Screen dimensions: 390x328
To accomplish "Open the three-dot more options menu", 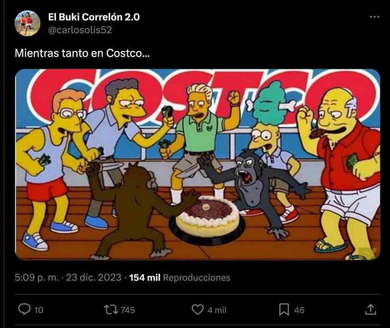I will (374, 17).
